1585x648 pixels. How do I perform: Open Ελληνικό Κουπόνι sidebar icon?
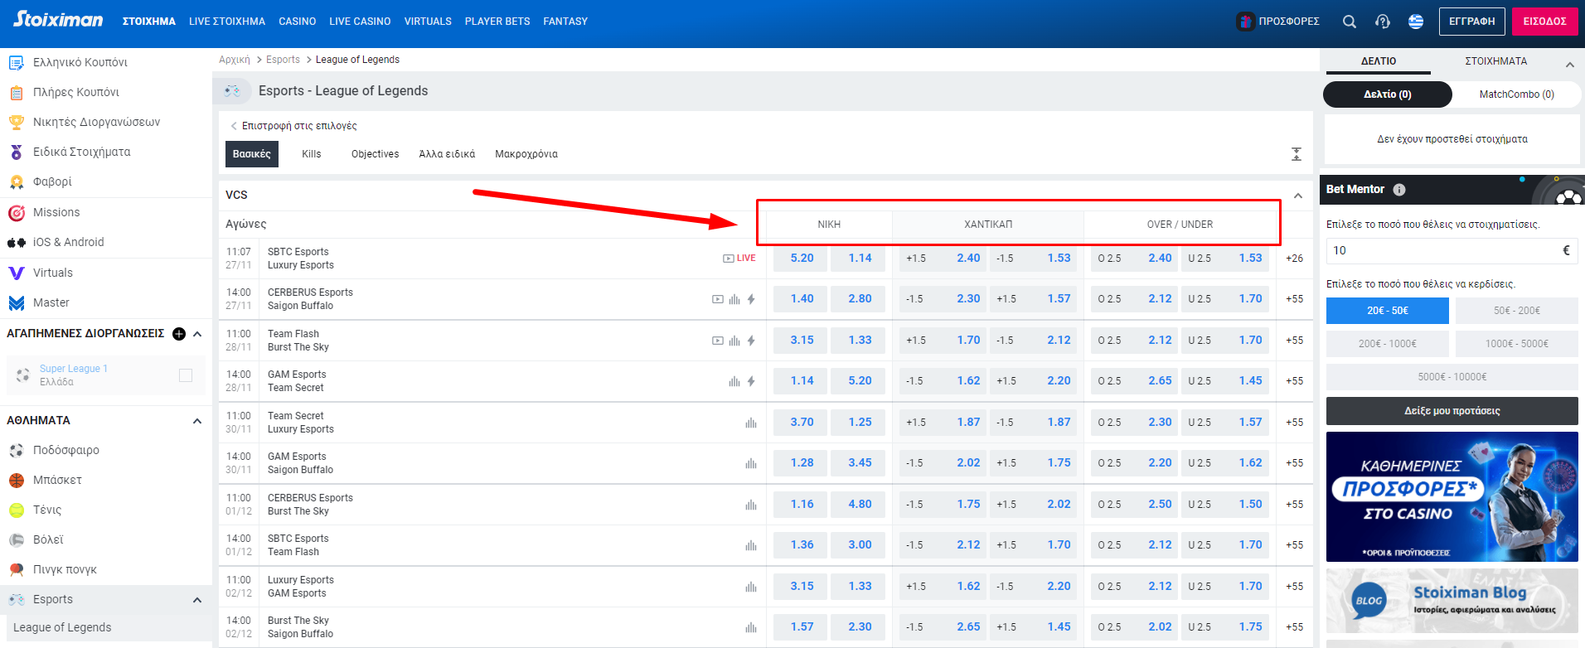16,62
